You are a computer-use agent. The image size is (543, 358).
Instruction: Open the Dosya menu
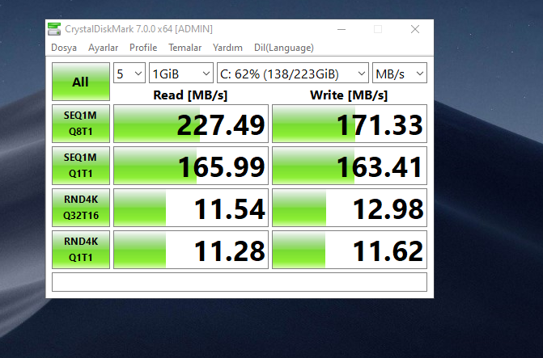tap(64, 48)
